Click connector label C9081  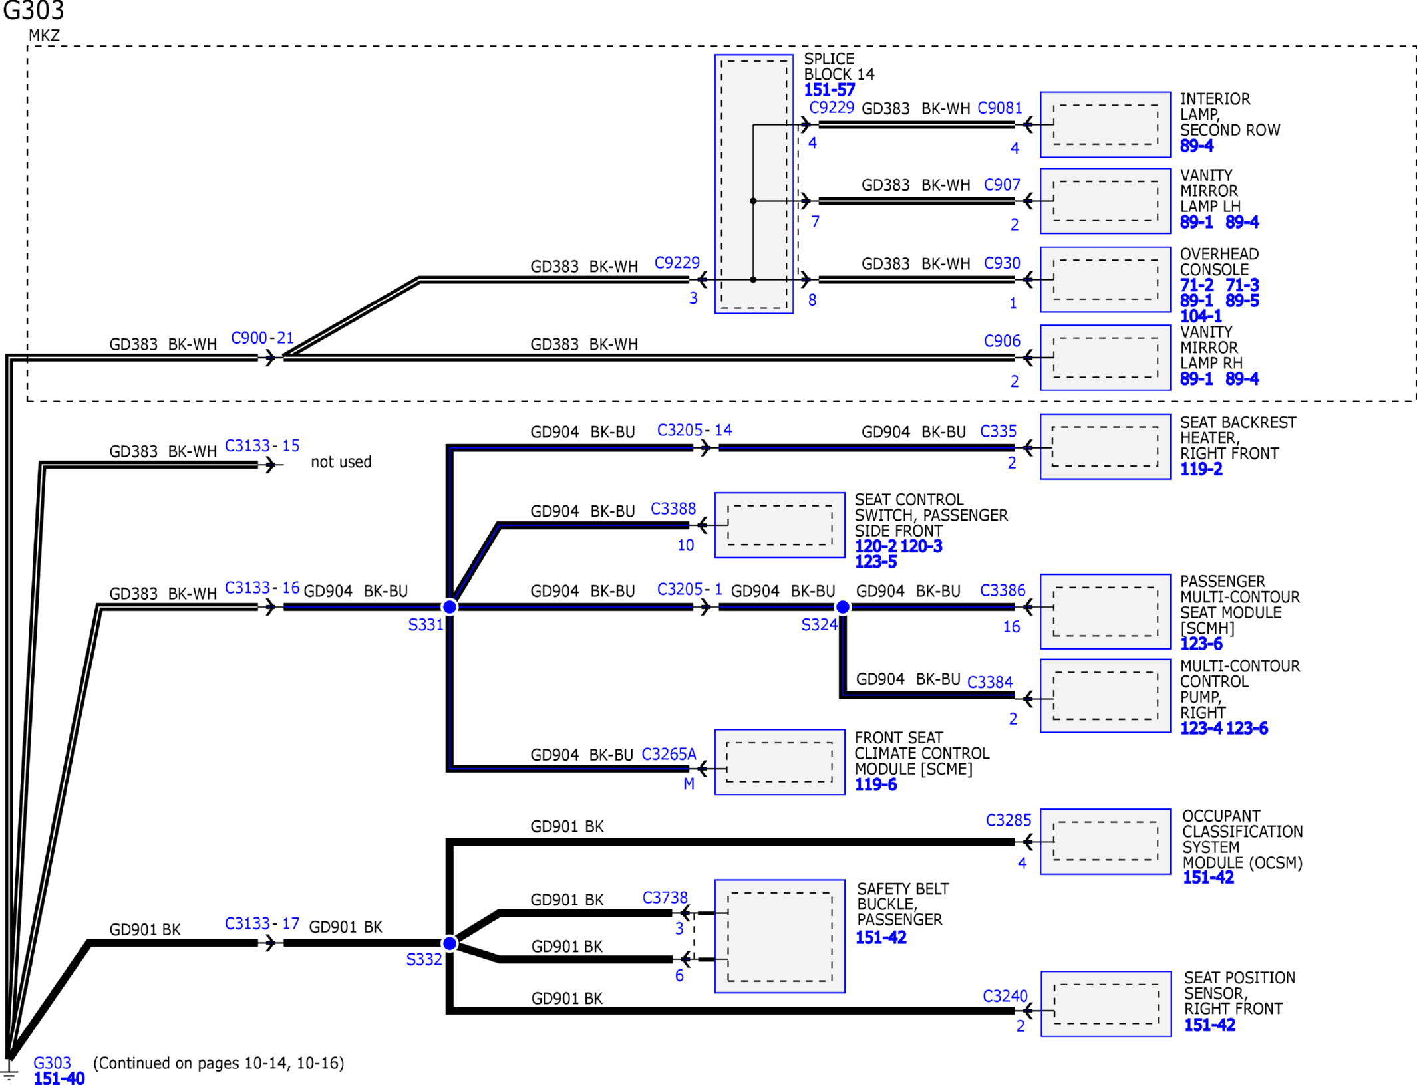tap(999, 108)
